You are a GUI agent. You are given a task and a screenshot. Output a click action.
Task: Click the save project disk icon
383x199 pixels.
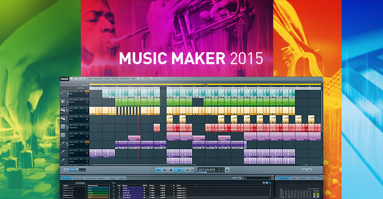coord(80,79)
